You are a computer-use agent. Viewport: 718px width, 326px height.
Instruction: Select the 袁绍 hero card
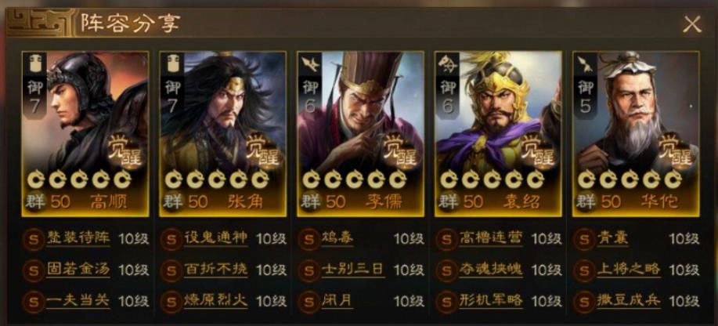(x=498, y=133)
